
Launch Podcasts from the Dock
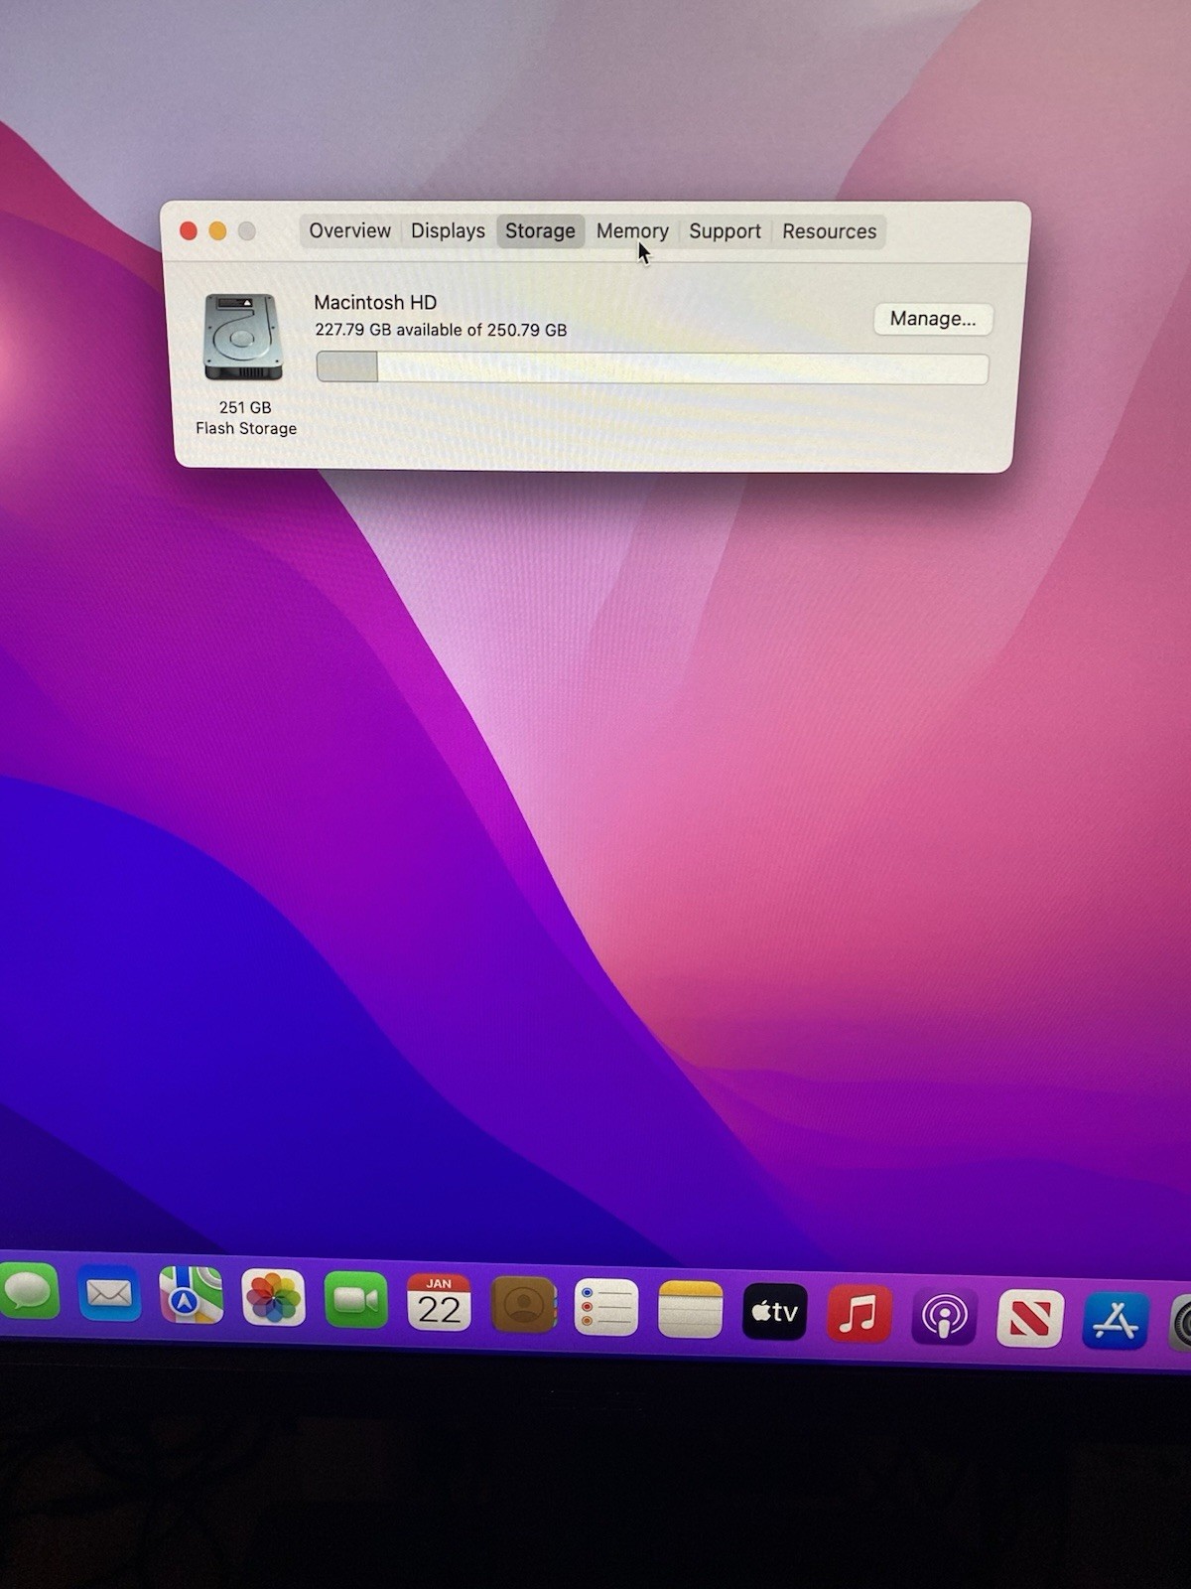pos(944,1316)
